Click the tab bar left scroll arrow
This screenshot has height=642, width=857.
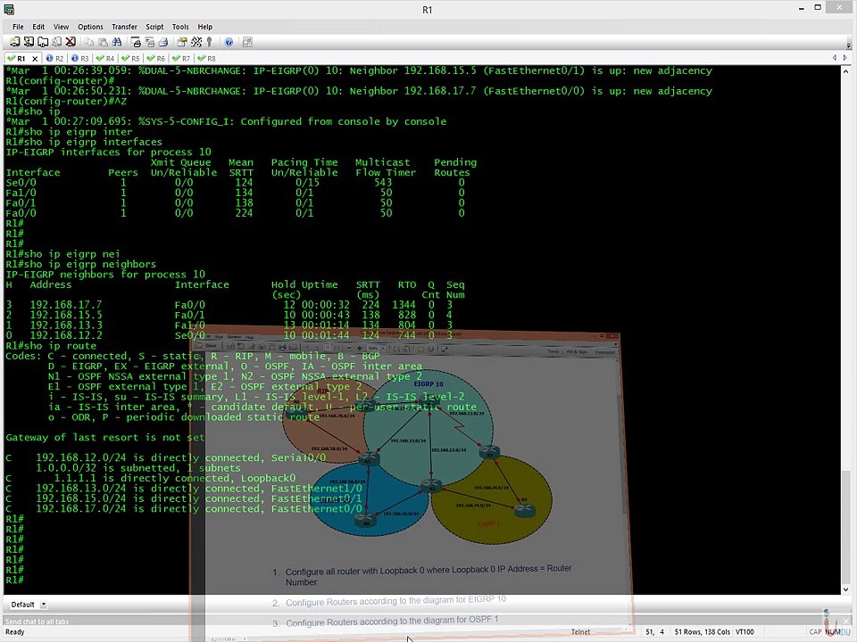click(835, 58)
